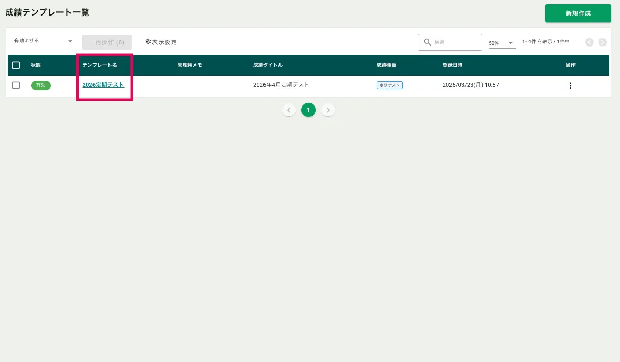This screenshot has width=620, height=362.
Task: Click the magnifying glass search icon
Action: tap(427, 42)
